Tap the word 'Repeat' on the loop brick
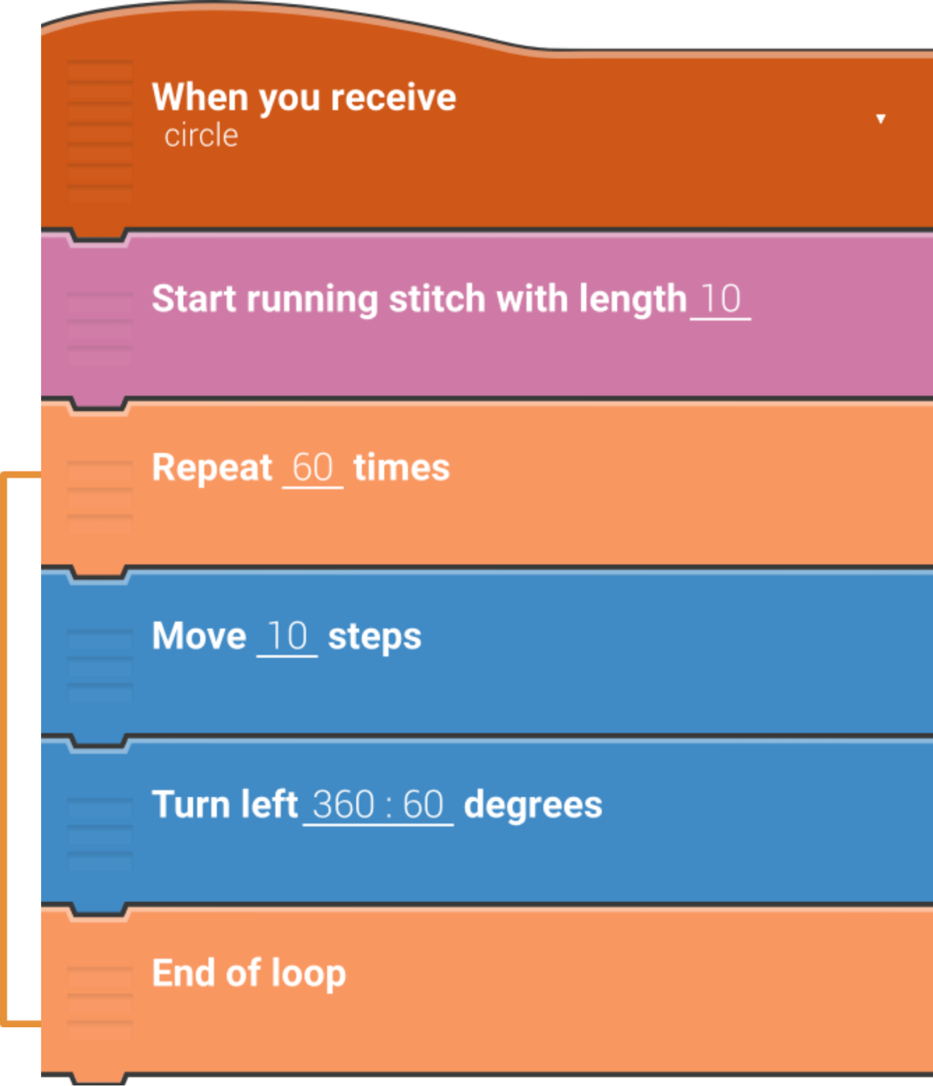The image size is (933, 1086). coord(212,468)
